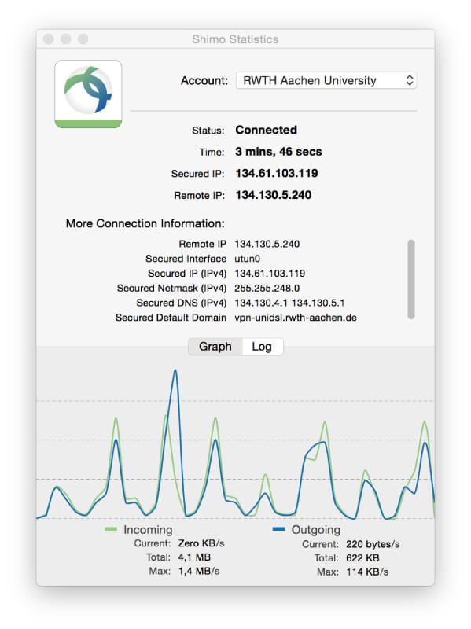Click the blue Outgoing legend swatch
This screenshot has width=471, height=629.
278,529
